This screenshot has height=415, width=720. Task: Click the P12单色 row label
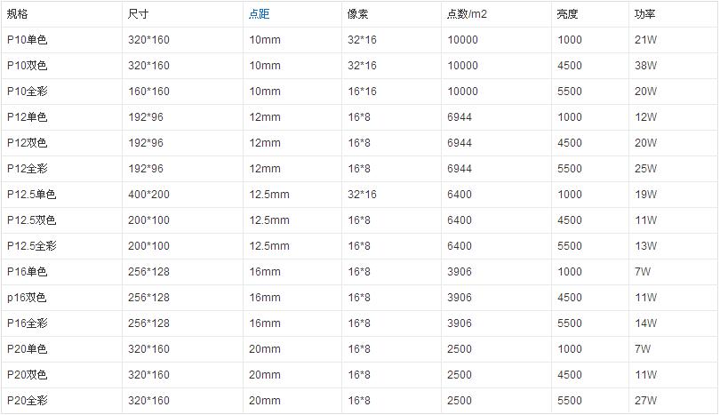point(27,117)
